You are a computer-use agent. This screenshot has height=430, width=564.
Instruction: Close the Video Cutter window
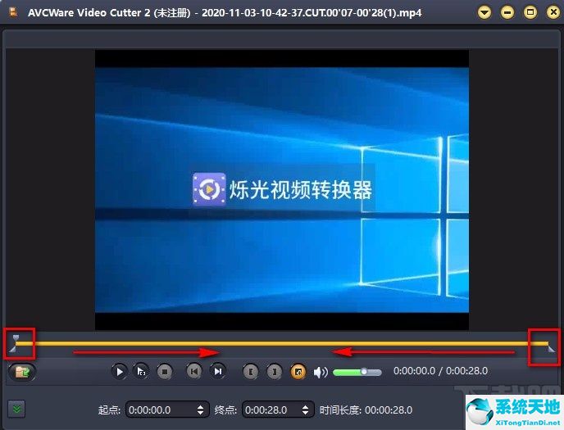click(x=553, y=13)
